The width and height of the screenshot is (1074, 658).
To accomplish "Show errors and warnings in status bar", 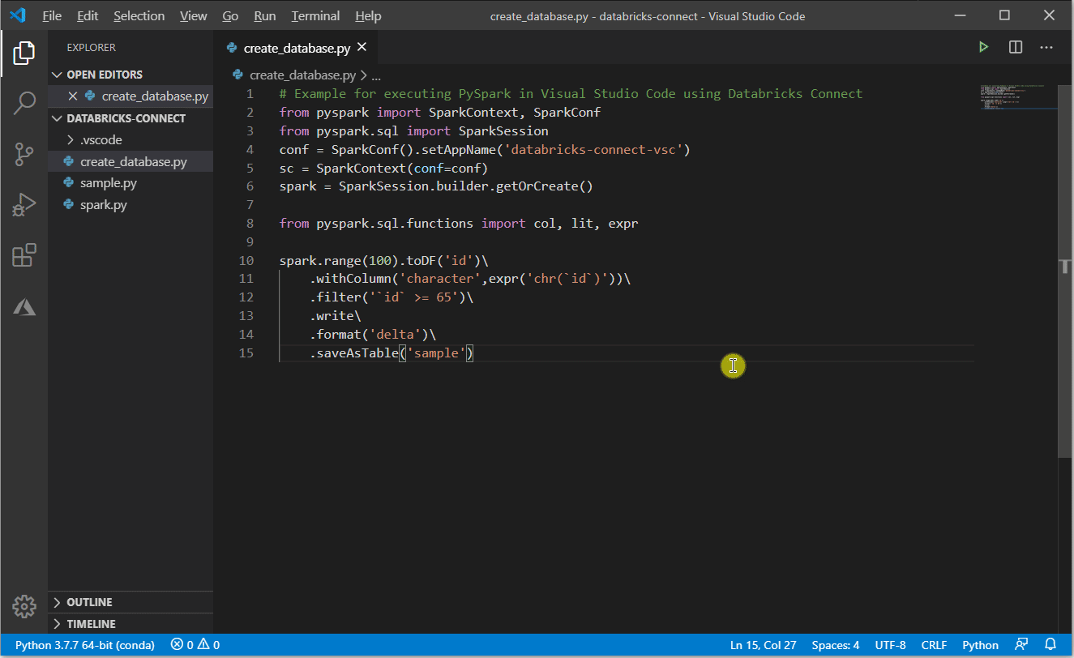I will [195, 645].
